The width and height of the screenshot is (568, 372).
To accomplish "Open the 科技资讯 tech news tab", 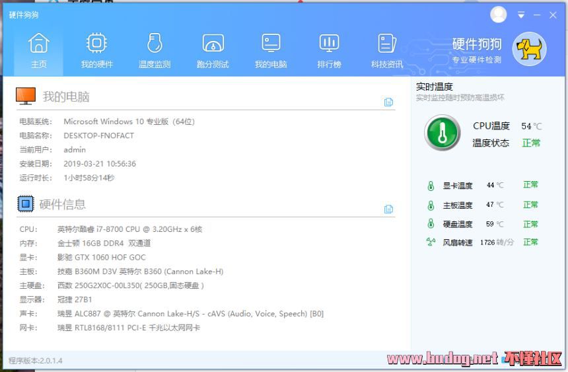I will (x=387, y=51).
